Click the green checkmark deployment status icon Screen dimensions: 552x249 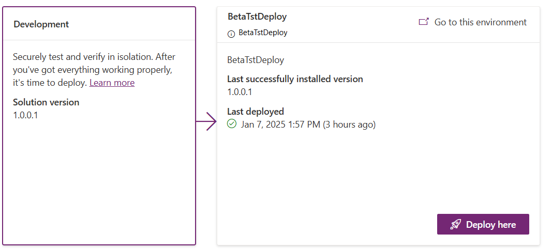(x=232, y=124)
